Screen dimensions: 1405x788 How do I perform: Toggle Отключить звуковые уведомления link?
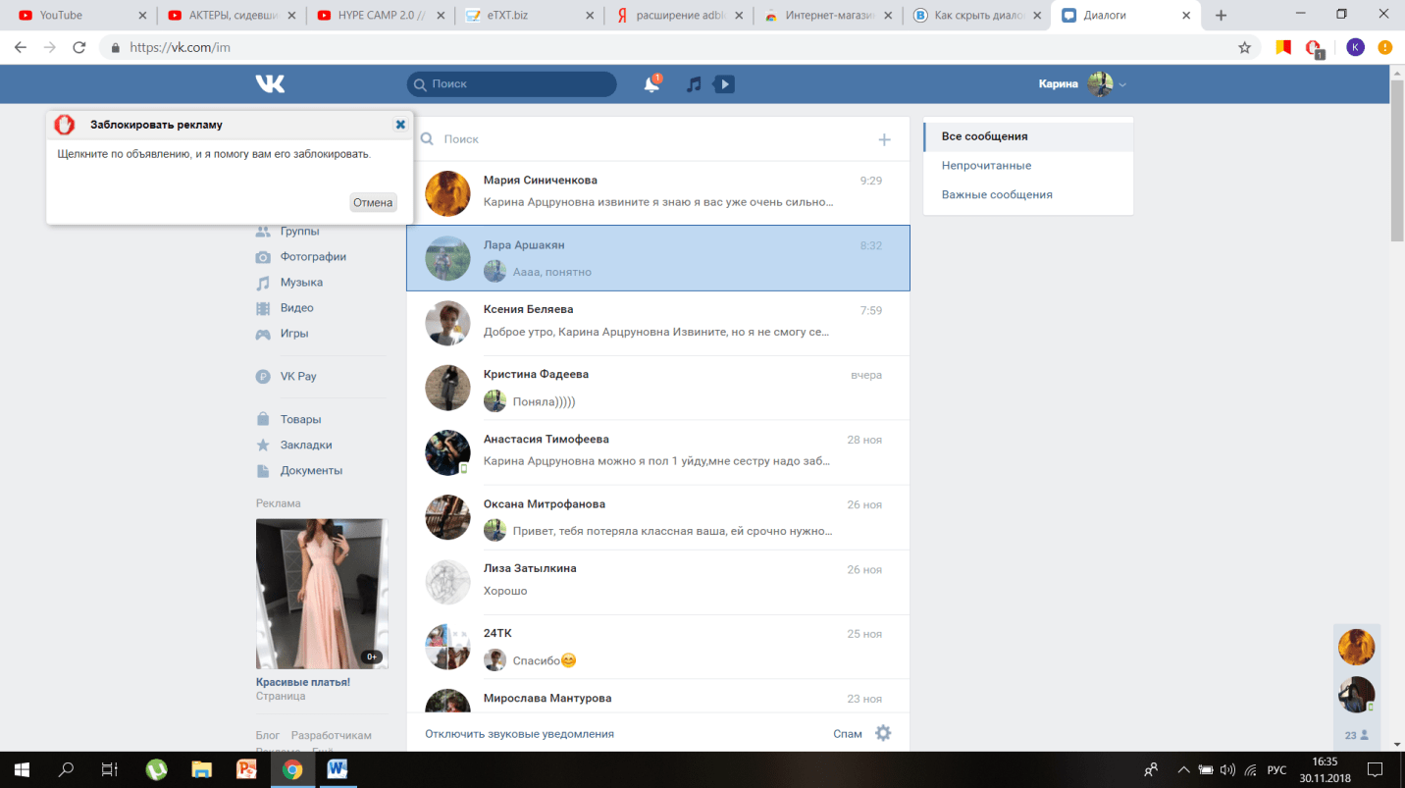click(x=519, y=733)
